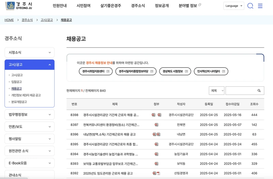Open the 정보공개 top menu
273x179 pixels.
click(162, 6)
